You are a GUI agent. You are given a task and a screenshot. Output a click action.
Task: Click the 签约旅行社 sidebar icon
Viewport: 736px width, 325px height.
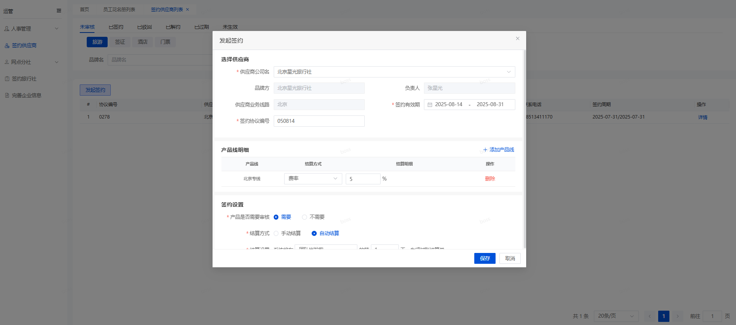pos(7,79)
